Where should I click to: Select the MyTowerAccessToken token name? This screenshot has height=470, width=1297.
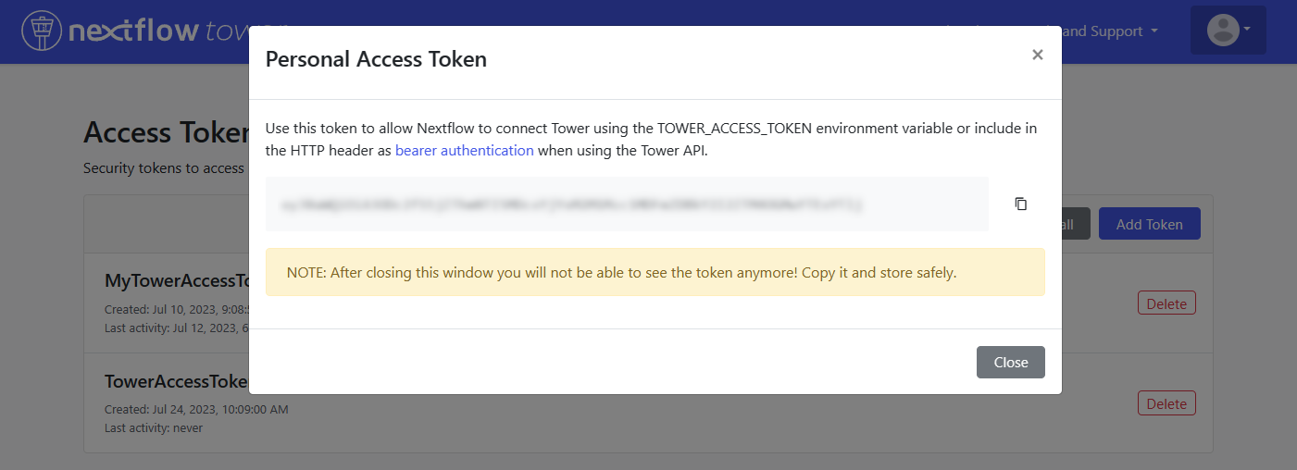(x=177, y=281)
